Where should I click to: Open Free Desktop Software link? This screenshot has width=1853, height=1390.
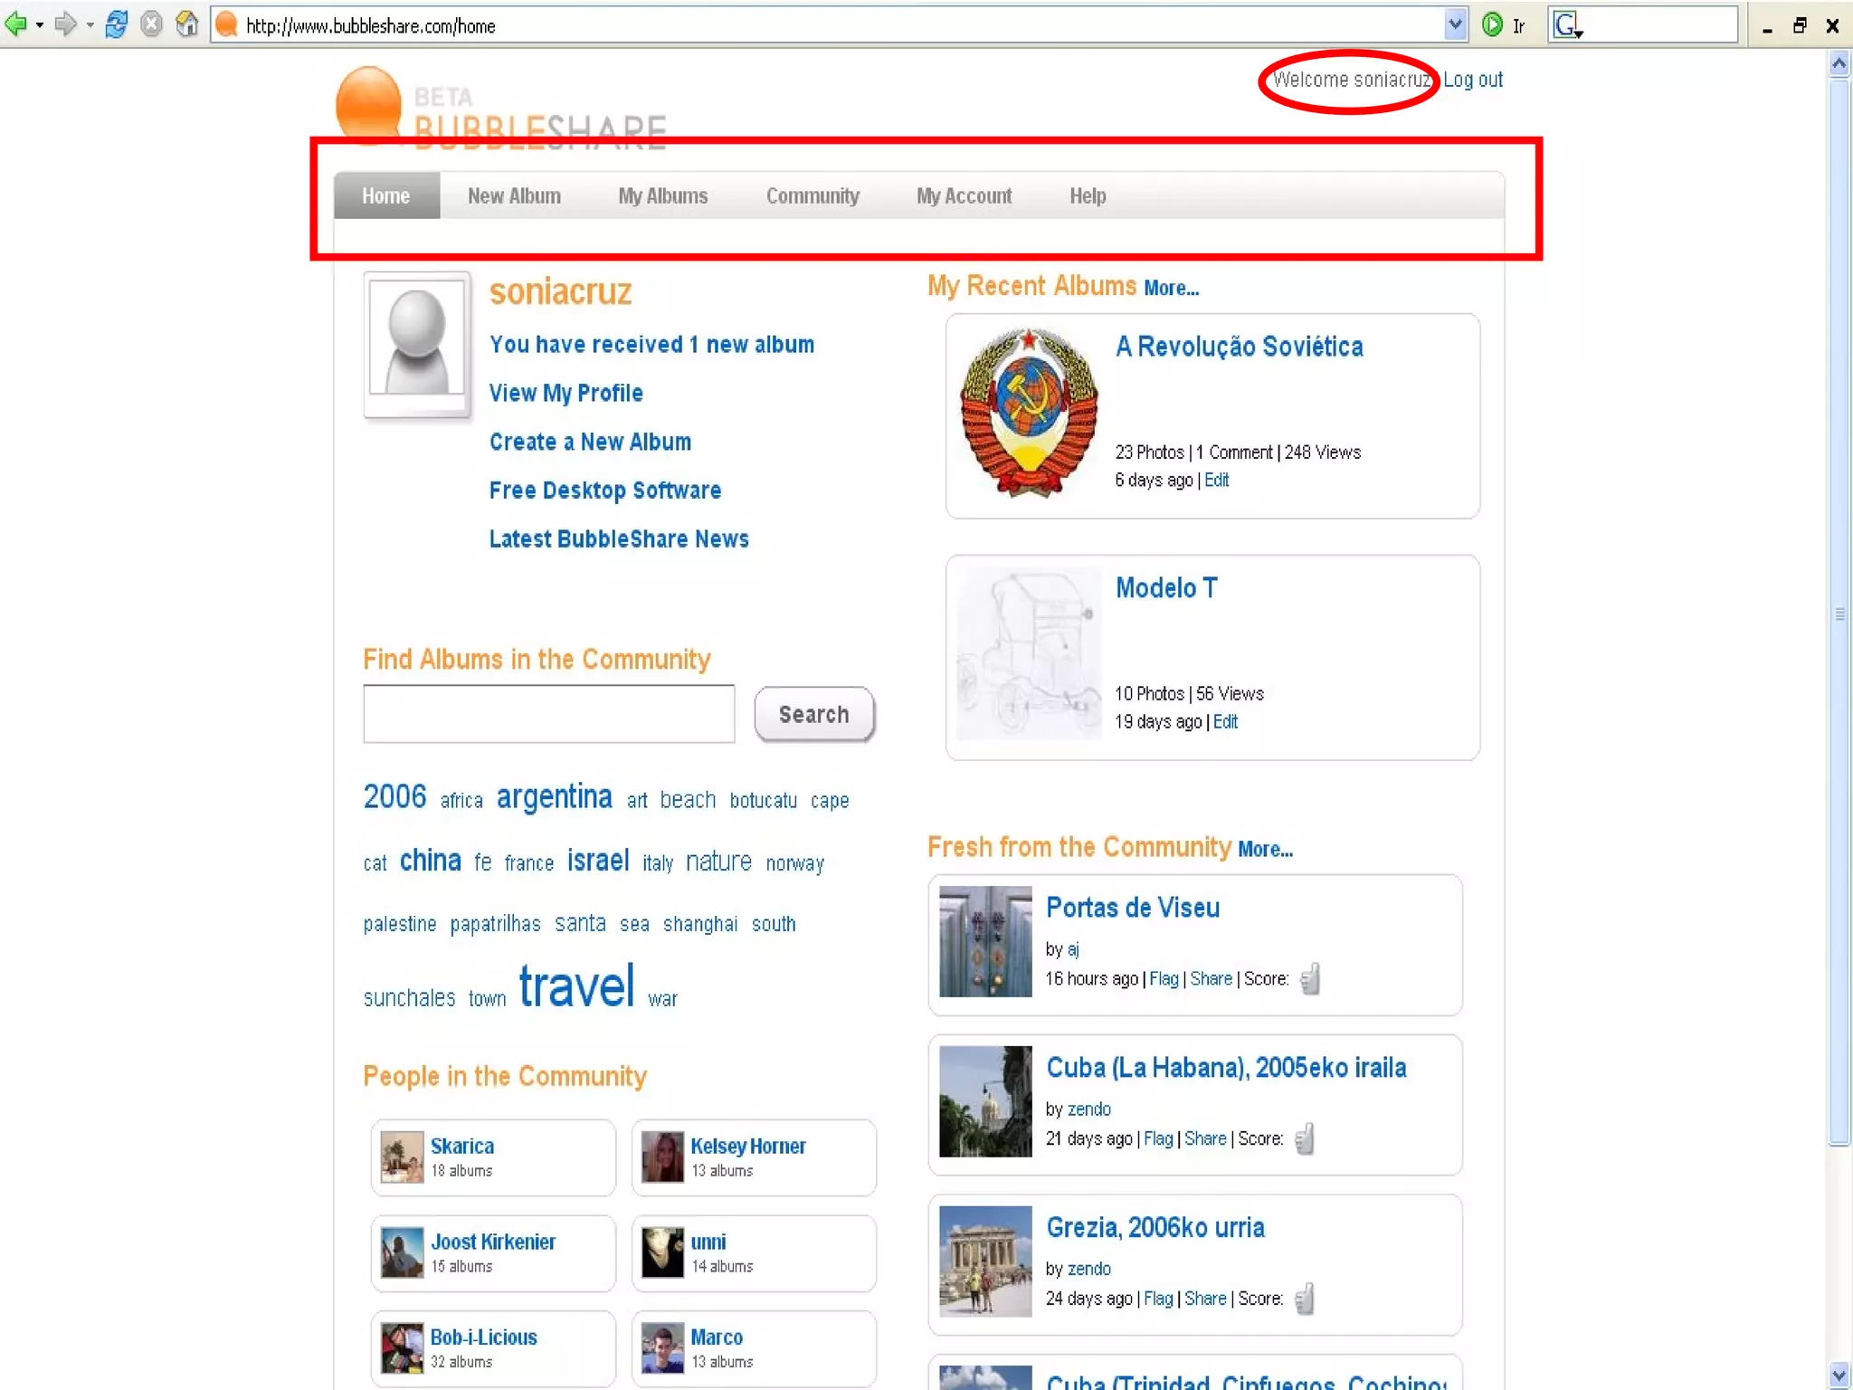[x=604, y=490]
